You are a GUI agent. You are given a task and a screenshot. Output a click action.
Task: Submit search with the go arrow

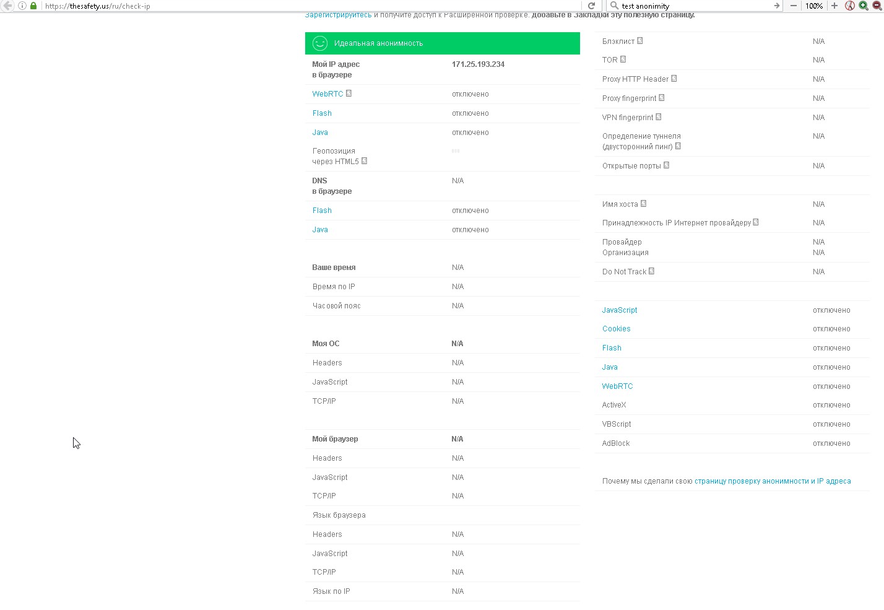[x=776, y=6]
